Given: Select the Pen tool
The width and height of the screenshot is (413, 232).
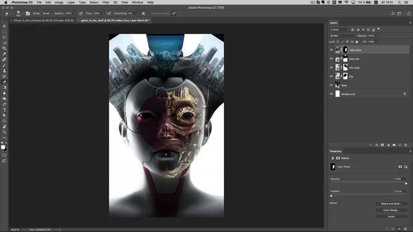Looking at the screenshot, I should pyautogui.click(x=5, y=104).
